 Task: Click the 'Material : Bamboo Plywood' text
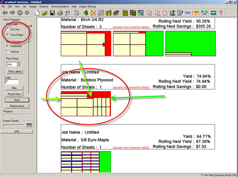87,80
